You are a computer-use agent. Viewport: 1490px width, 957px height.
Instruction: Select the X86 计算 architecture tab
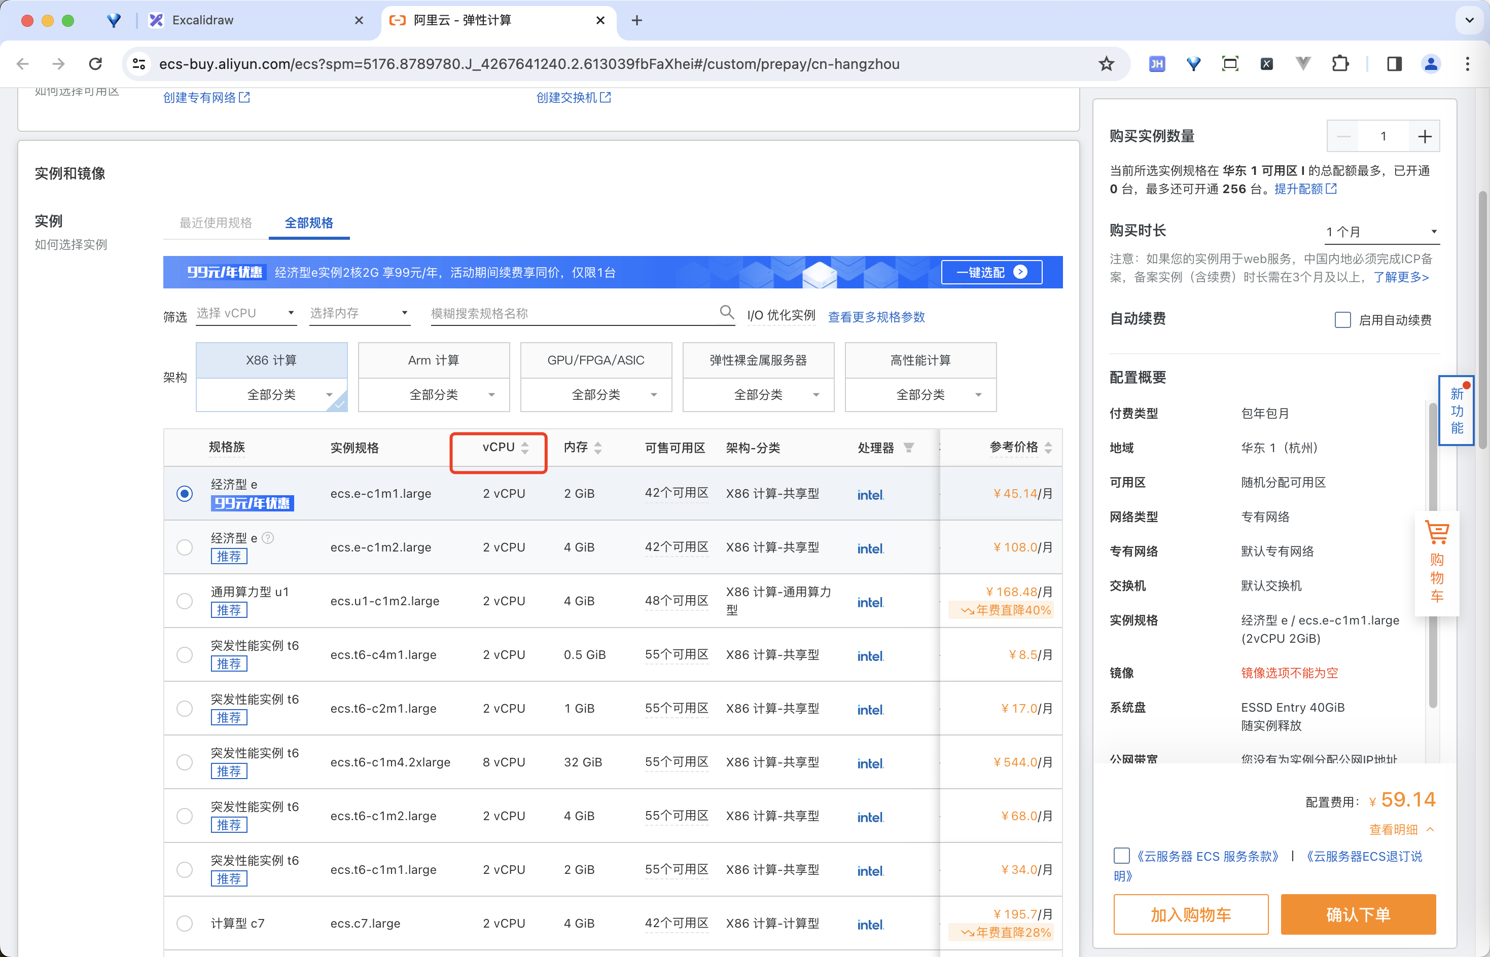click(272, 360)
